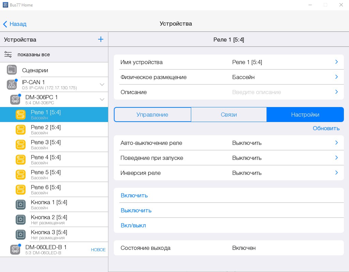Toggle relay with Вкл/выкл
The width and height of the screenshot is (349, 272).
133,225
